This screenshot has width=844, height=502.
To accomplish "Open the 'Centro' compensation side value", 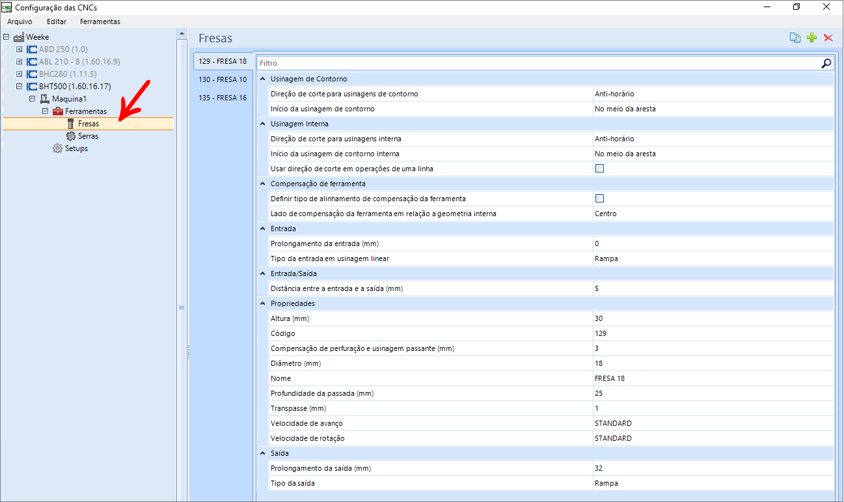I will (713, 214).
